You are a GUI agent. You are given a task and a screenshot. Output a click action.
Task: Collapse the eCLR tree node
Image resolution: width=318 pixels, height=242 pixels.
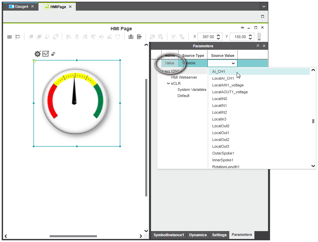click(x=168, y=84)
